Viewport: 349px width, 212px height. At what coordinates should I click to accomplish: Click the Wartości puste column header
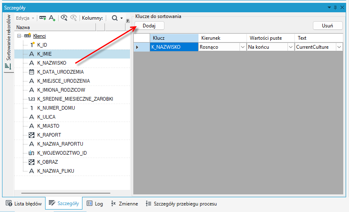[x=271, y=38]
